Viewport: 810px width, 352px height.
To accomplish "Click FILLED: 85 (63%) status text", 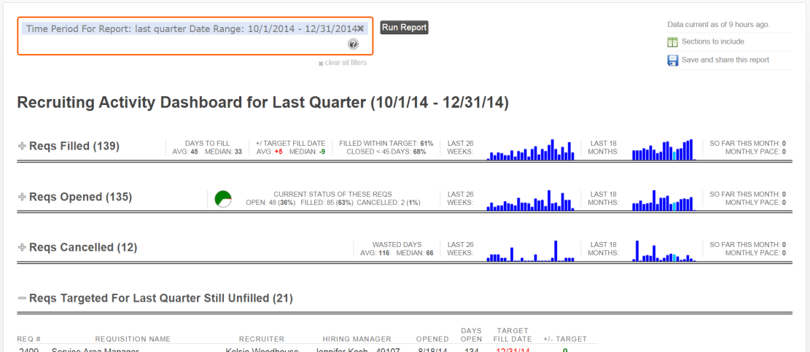I will tap(327, 203).
